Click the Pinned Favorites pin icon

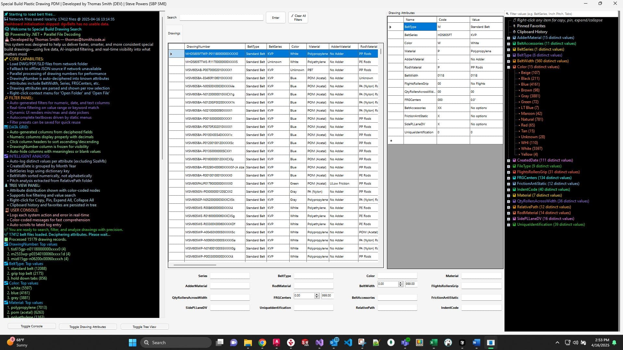[x=515, y=26]
